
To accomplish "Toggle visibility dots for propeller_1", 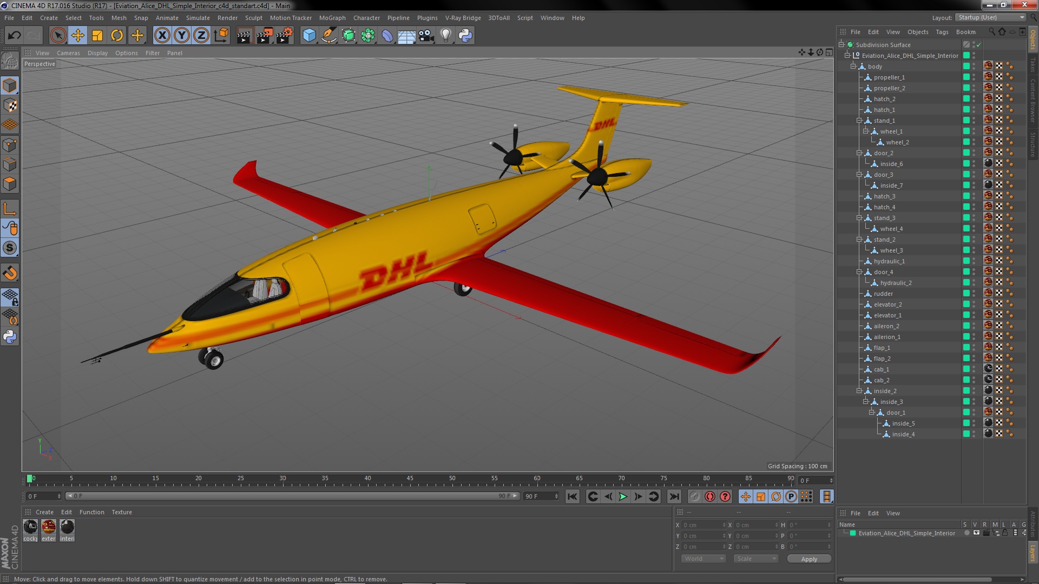I will click(x=974, y=77).
